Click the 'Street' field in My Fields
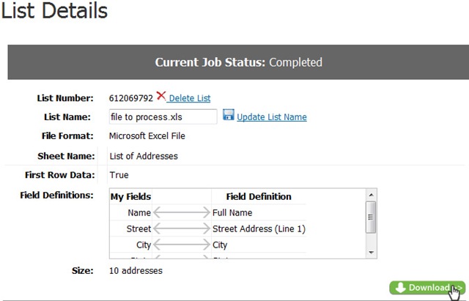This screenshot has width=469, height=301. 139,228
